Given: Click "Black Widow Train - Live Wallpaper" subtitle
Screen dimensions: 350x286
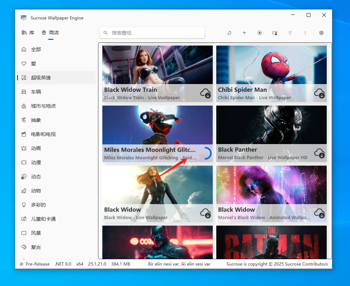Looking at the screenshot, I should (x=142, y=98).
